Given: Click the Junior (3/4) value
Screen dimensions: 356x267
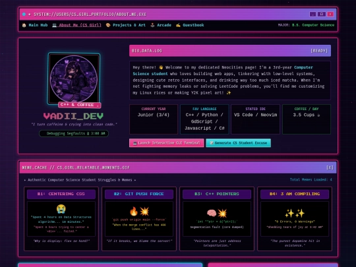Looking at the screenshot, I should [x=154, y=115].
